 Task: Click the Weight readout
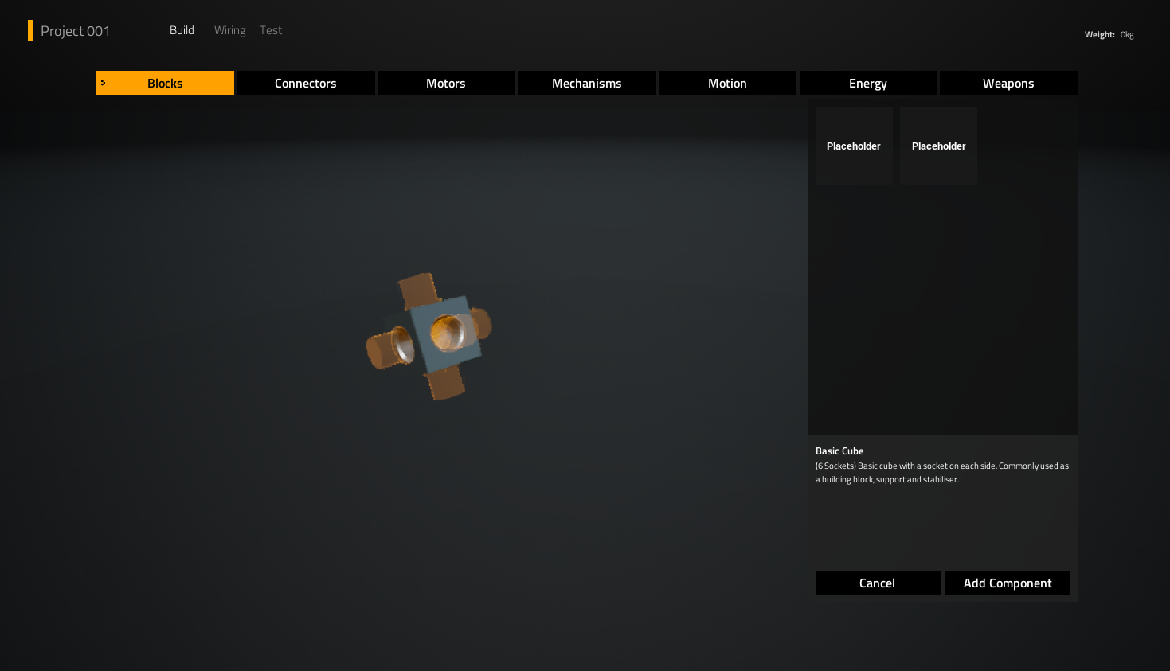click(1109, 34)
